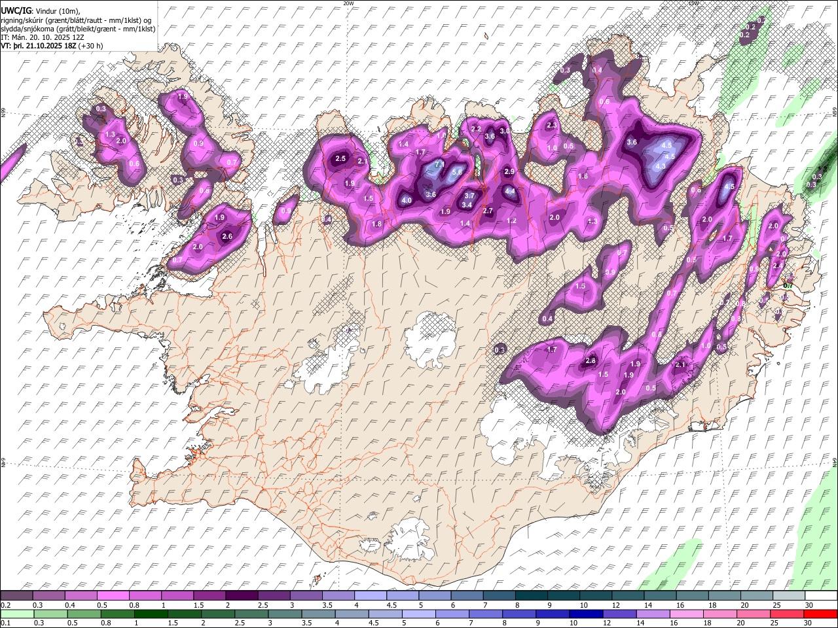Click the 2.2 snowfall value
Screen dimensions: 838x628
[476, 130]
